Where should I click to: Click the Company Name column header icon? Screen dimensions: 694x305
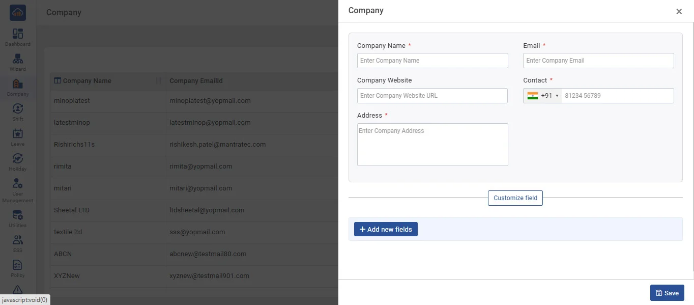pos(57,80)
